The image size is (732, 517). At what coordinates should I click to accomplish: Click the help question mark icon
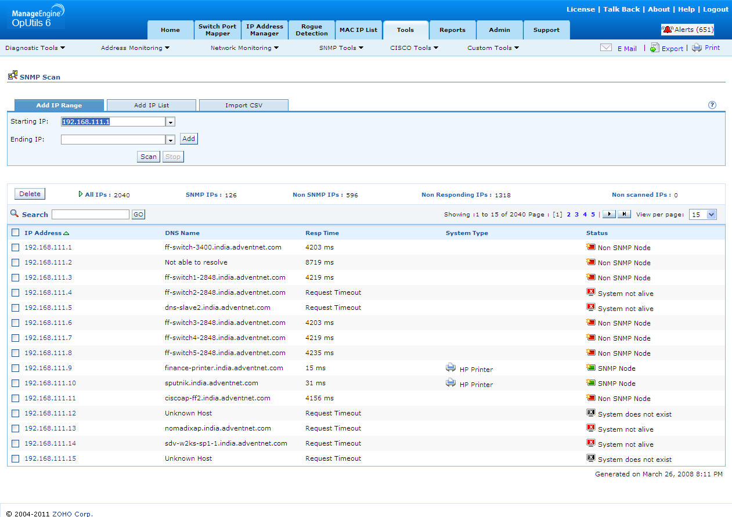coord(712,105)
